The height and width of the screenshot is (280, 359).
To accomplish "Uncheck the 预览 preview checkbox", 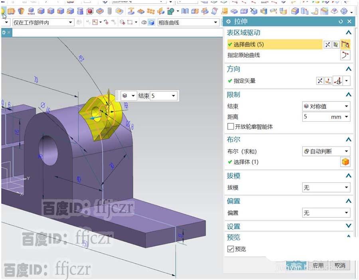I will (230, 249).
